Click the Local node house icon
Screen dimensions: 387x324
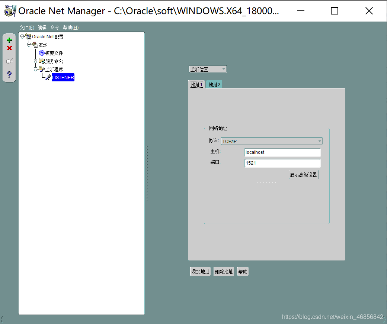click(35, 45)
